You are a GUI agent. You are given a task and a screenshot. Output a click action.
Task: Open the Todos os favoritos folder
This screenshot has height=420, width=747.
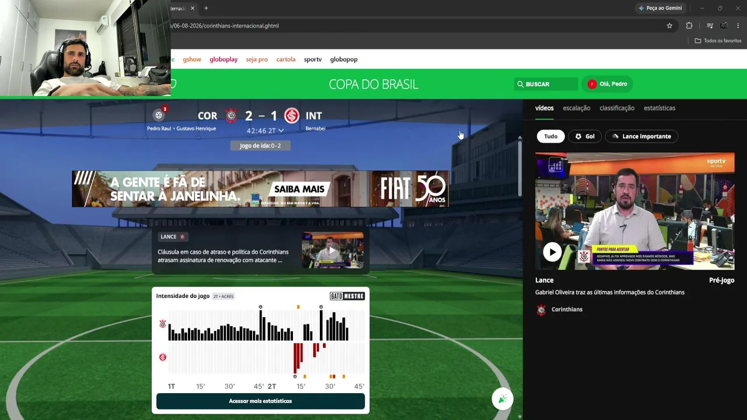click(x=718, y=41)
